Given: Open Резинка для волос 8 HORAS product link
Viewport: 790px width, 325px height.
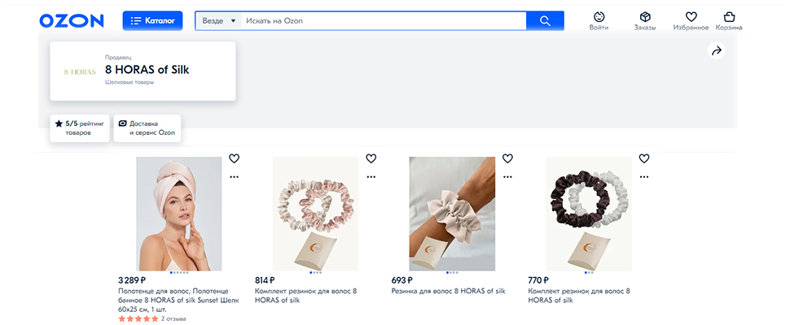Looking at the screenshot, I should tap(449, 291).
